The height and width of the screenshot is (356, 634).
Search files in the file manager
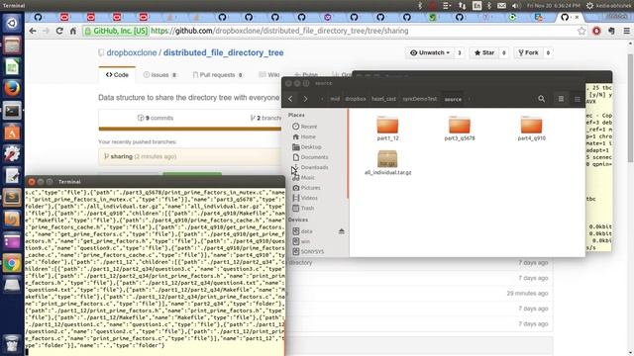tap(542, 99)
